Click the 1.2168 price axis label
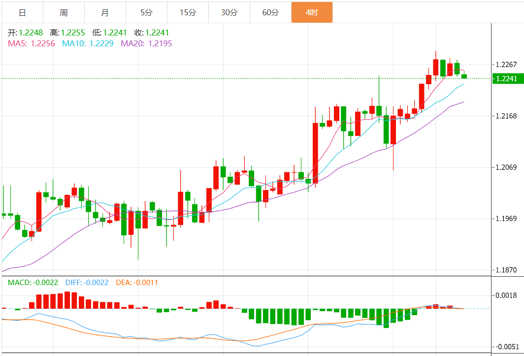 pyautogui.click(x=506, y=116)
